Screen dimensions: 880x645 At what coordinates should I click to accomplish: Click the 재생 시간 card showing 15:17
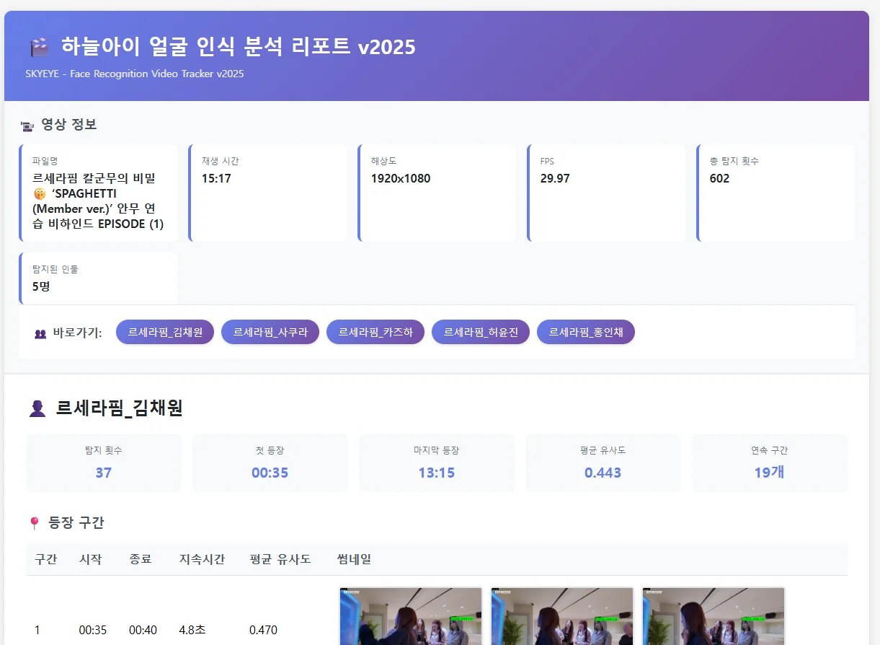(269, 193)
